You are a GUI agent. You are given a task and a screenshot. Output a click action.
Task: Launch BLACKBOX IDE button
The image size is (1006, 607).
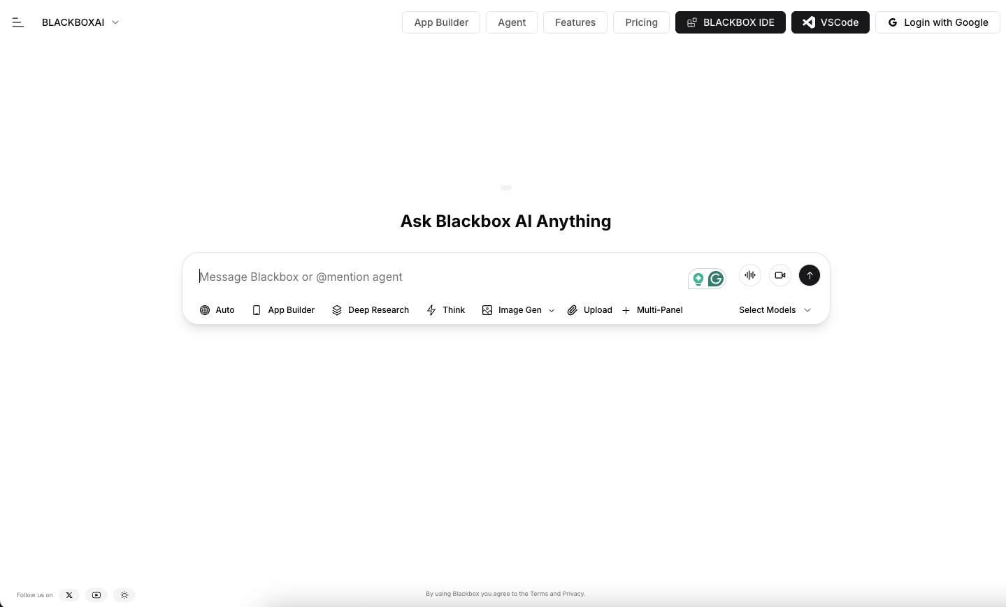pyautogui.click(x=731, y=22)
